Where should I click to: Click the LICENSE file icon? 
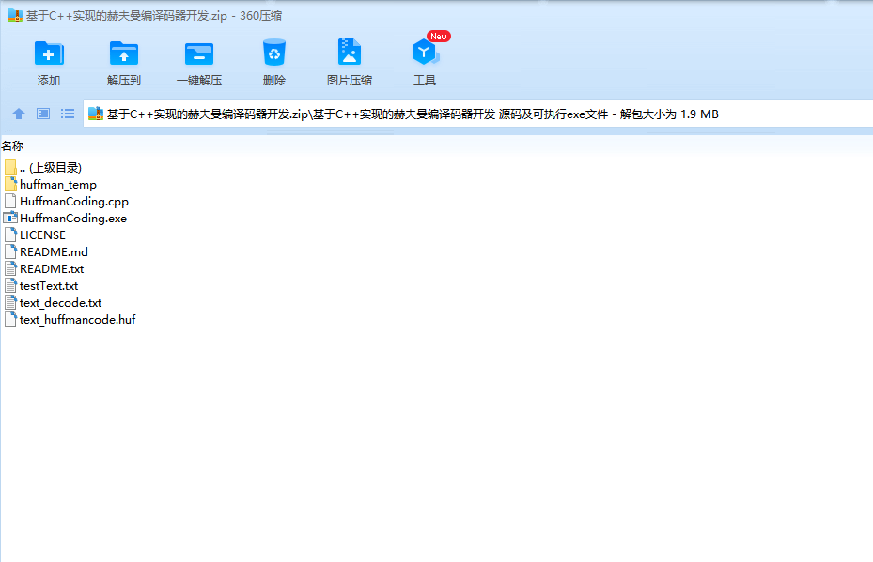(10, 235)
